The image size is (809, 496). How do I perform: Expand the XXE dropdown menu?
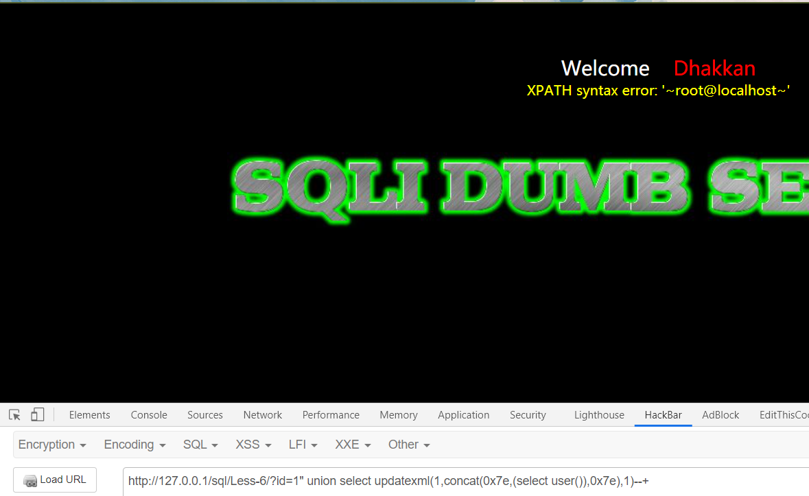click(353, 445)
